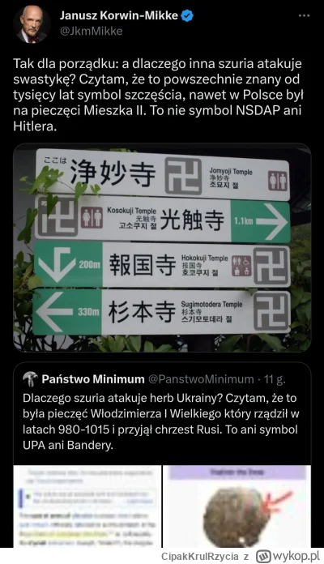Click the wykop.pl watermark text
The width and height of the screenshot is (324, 564).
[296, 556]
